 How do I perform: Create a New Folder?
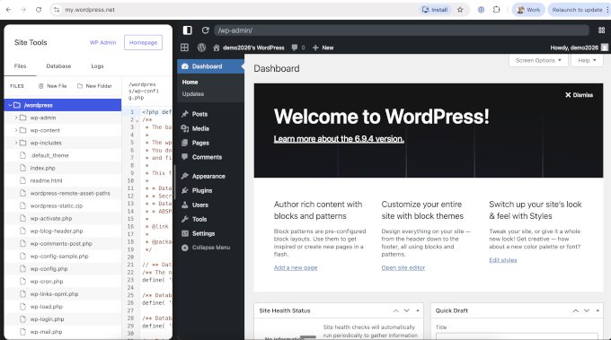coord(94,86)
